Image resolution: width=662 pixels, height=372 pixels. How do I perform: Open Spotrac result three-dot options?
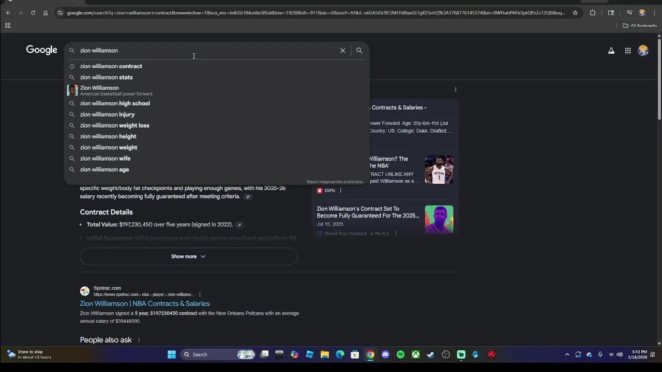click(x=200, y=295)
